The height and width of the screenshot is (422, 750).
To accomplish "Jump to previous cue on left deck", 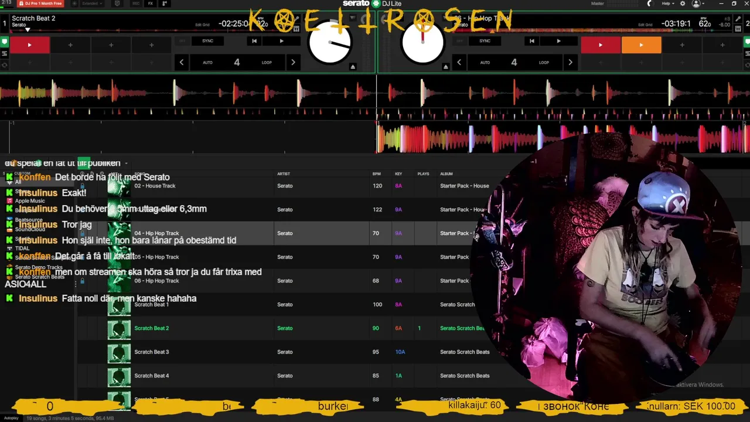I will click(x=254, y=41).
